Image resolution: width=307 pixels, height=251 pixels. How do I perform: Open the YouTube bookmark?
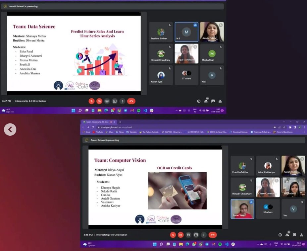[99, 132]
